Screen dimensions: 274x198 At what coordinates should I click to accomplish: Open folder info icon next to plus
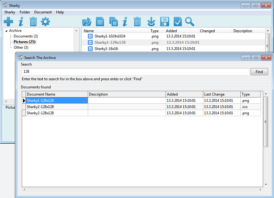coord(21,22)
